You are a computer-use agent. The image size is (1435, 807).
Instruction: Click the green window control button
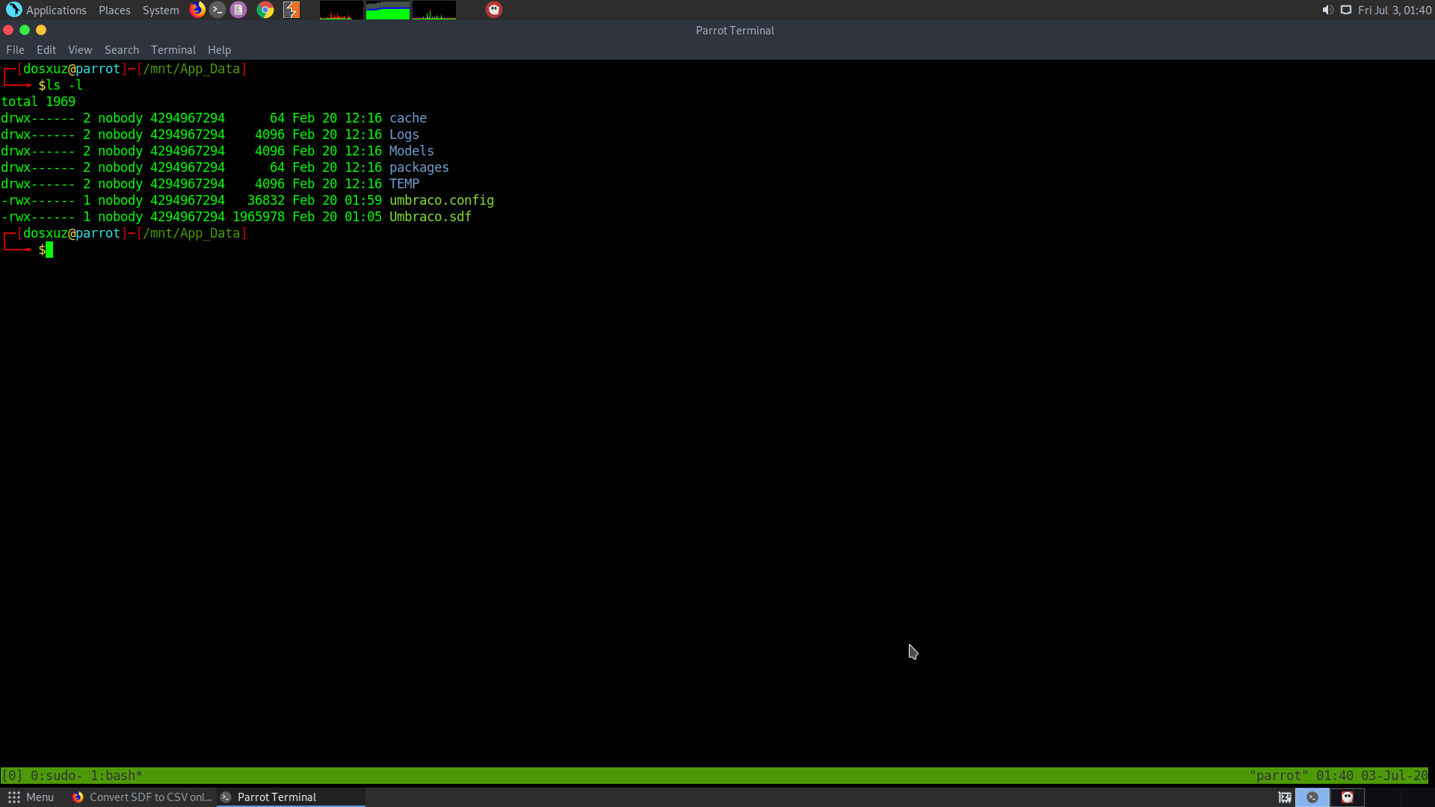[x=25, y=30]
